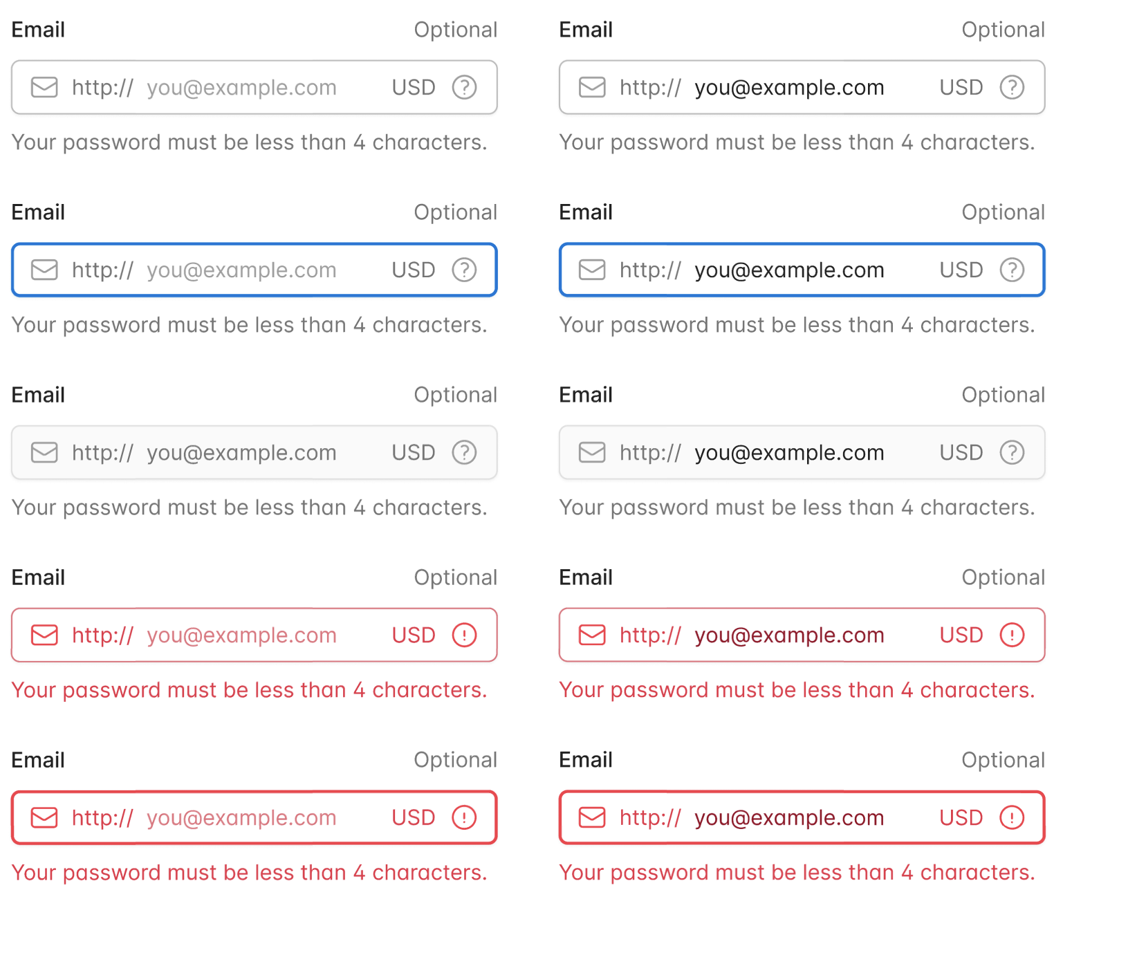Click alert icon in thin-red-bordered filled field
1137x957 pixels.
coord(1012,635)
